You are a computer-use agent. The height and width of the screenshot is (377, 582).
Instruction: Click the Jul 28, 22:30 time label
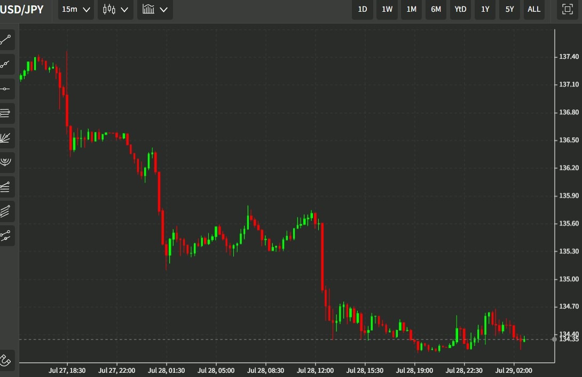[464, 370]
